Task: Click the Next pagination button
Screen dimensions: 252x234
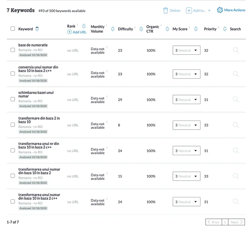Action: pyautogui.click(x=237, y=222)
